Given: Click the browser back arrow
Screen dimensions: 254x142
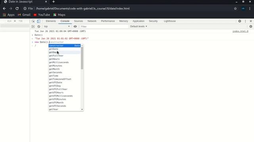Looking at the screenshot, I should 4,9.
